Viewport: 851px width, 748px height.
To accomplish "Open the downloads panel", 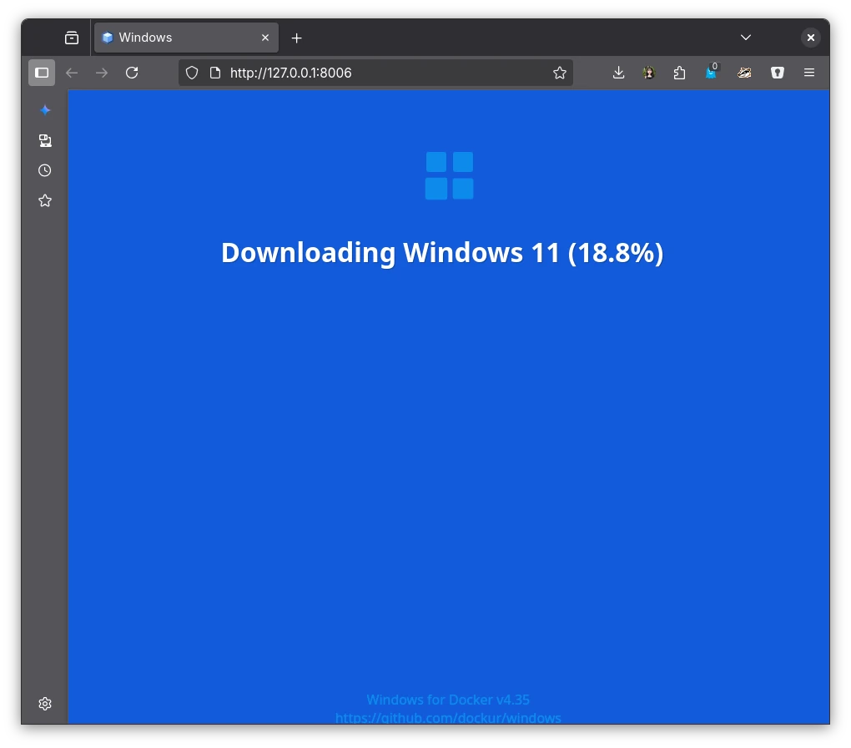I will click(618, 73).
